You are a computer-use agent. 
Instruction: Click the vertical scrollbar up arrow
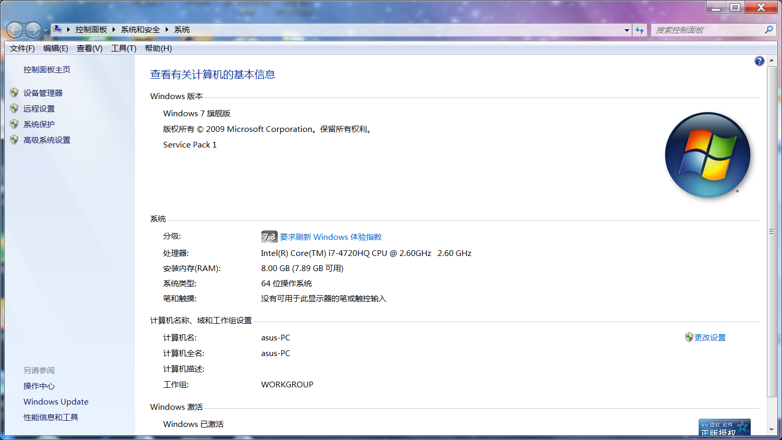(x=772, y=62)
